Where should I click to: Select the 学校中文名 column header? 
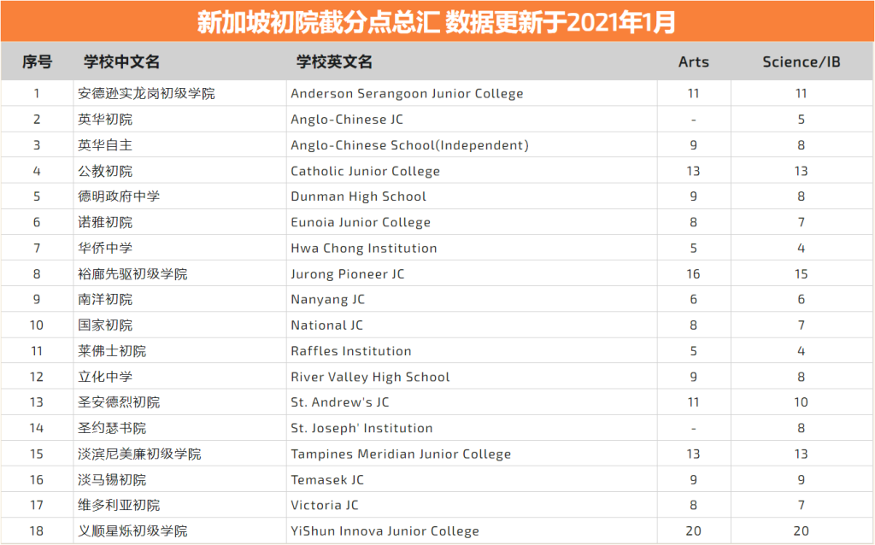tap(121, 62)
